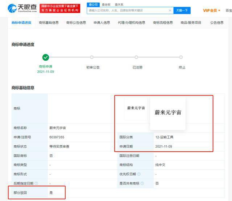
Task: Click the 商标申请 date under progress bar
Action: 46,72
